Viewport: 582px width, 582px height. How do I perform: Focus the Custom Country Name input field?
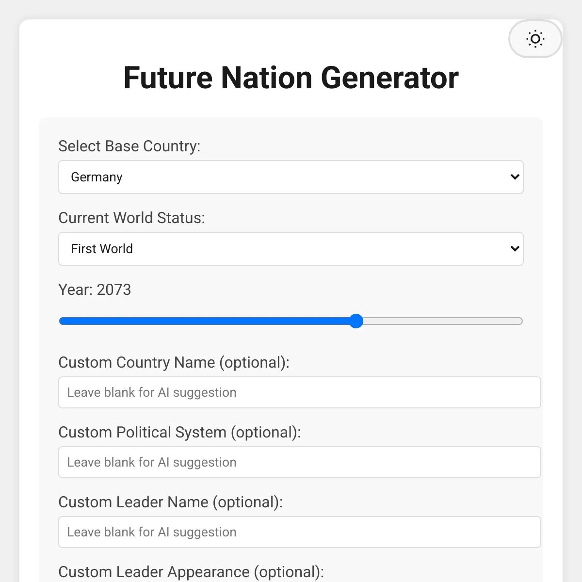[x=299, y=392]
